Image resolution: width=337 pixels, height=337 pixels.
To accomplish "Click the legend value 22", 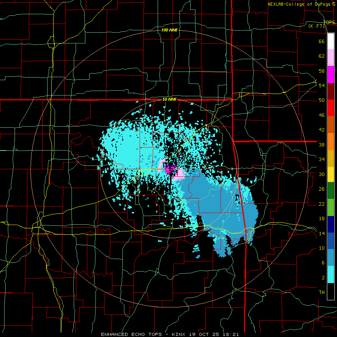I will tap(322, 204).
